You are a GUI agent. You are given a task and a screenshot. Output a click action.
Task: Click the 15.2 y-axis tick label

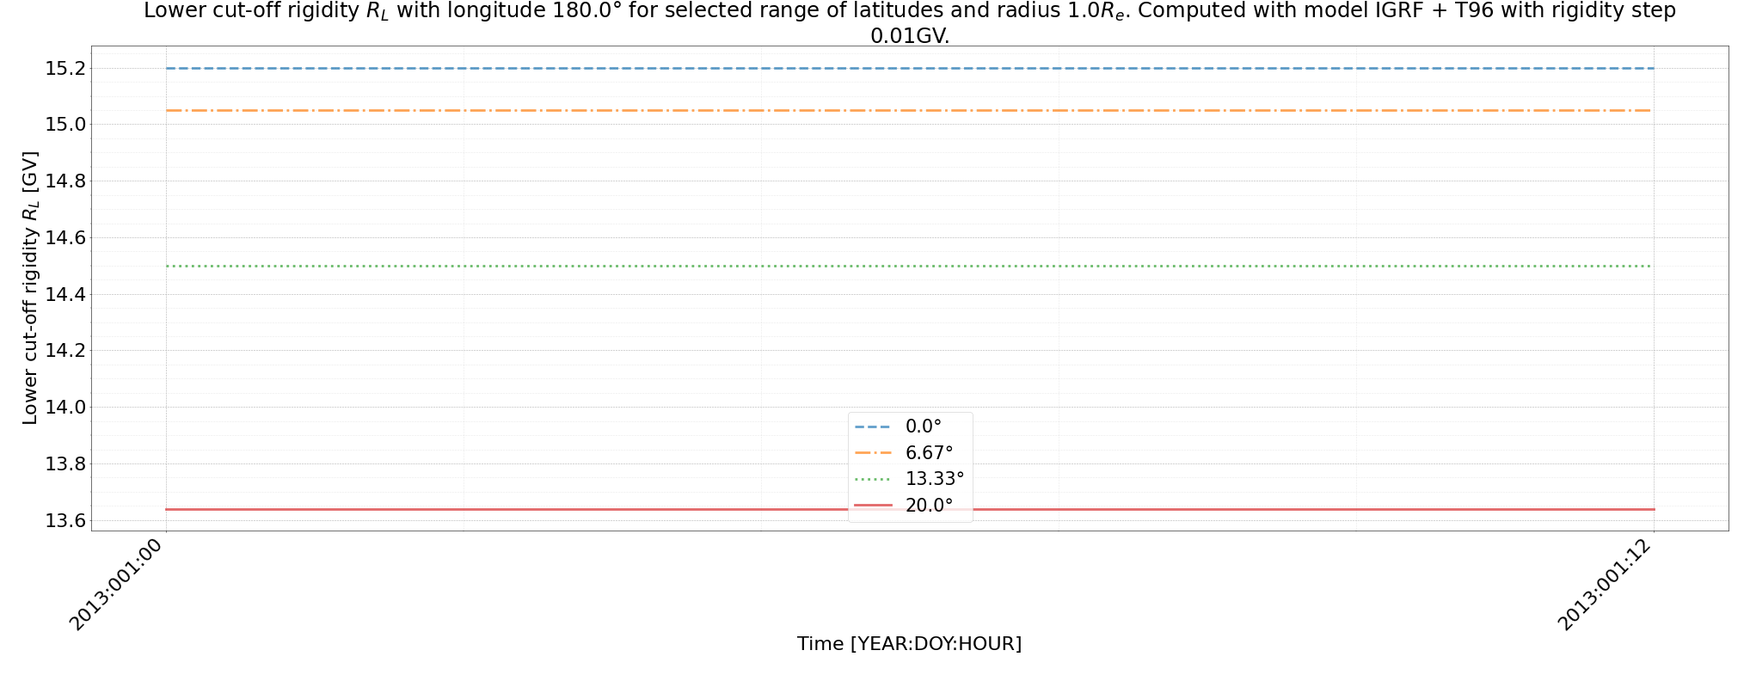click(65, 68)
